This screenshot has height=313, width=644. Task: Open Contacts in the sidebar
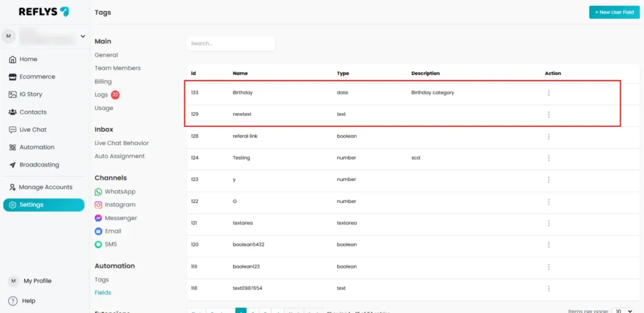click(33, 112)
